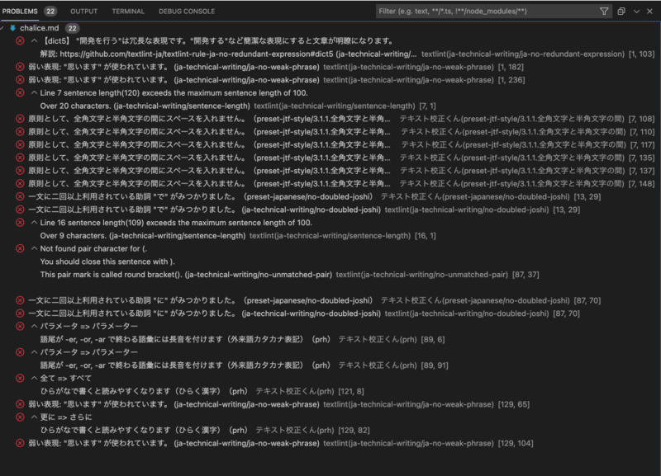Viewport: 661px width, 476px height.
Task: Click error icon of Line 16 sentence length row
Action: pos(20,222)
